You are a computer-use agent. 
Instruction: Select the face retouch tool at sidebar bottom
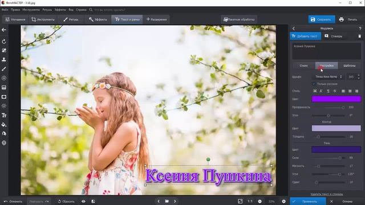[x=4, y=143]
